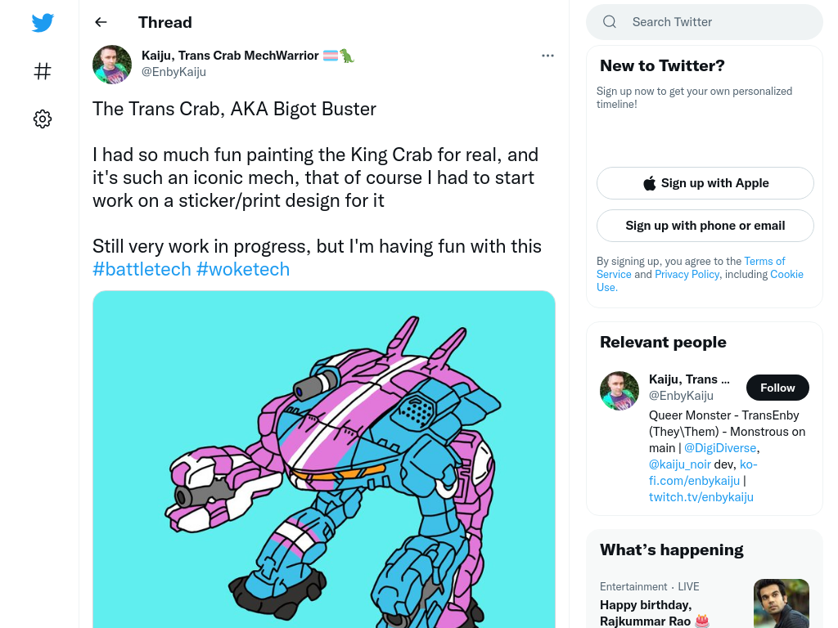Open the #woketech hashtag
838x628 pixels.
click(243, 269)
